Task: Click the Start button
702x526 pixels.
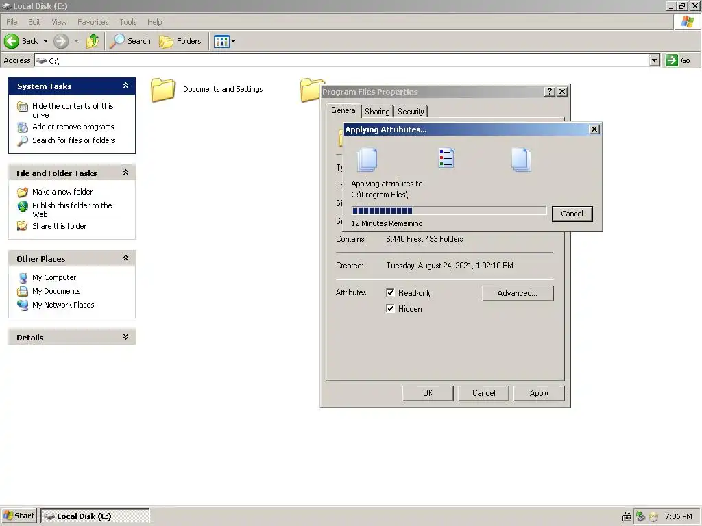Action: tap(19, 516)
